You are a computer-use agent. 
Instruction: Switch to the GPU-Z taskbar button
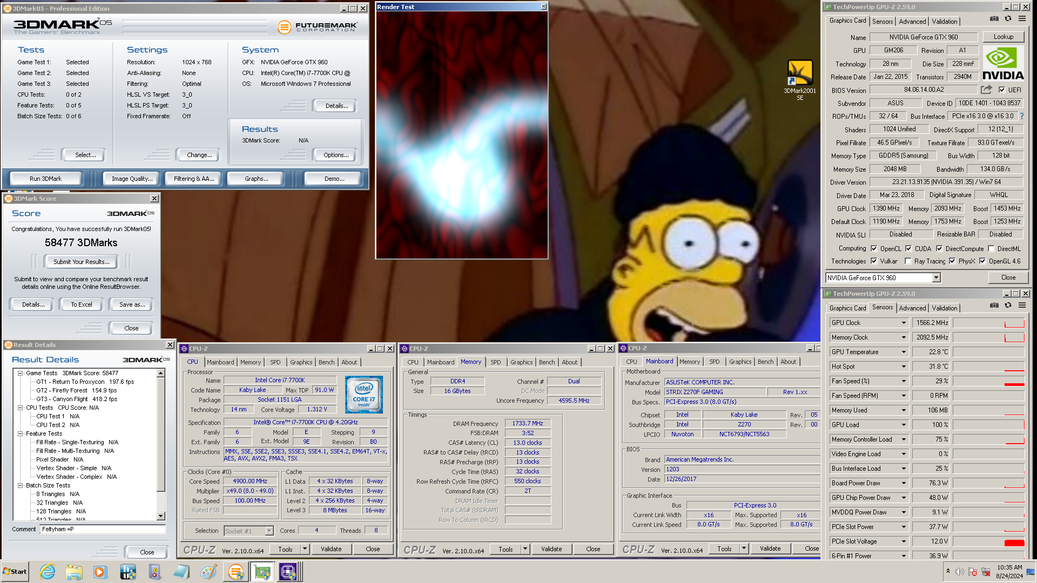click(262, 572)
